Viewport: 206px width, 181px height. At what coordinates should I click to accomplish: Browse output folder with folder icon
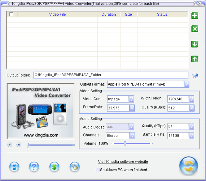tap(195, 75)
